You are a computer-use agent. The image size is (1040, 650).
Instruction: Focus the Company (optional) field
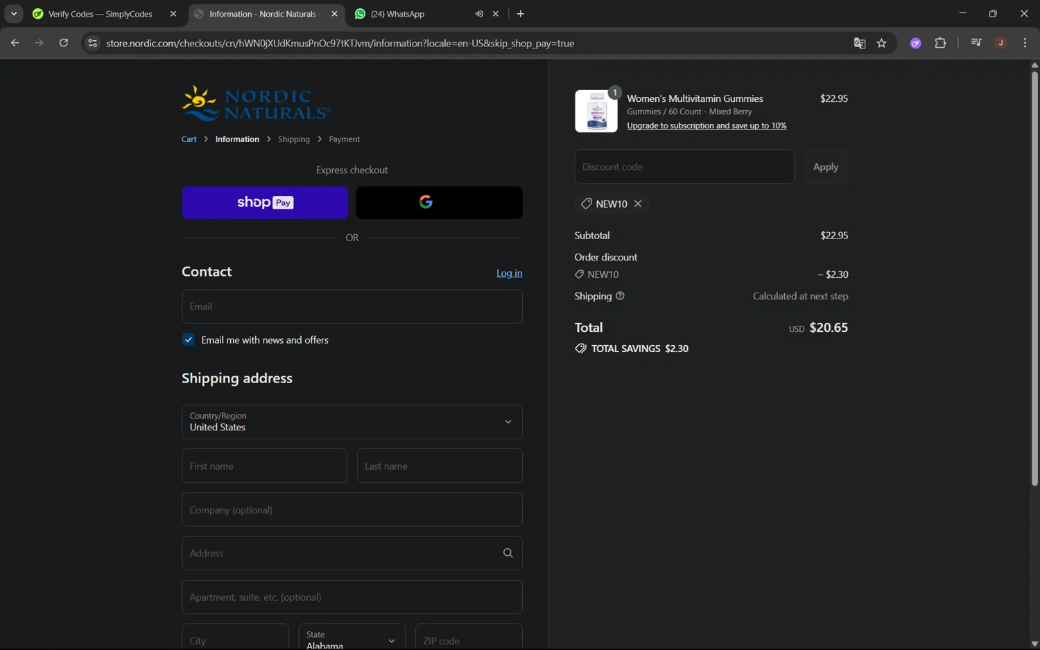tap(352, 509)
